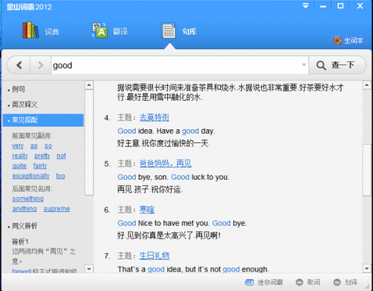Click translation 好主意.祝你度过愉快的一天.
The height and width of the screenshot is (291, 373).
(164, 143)
